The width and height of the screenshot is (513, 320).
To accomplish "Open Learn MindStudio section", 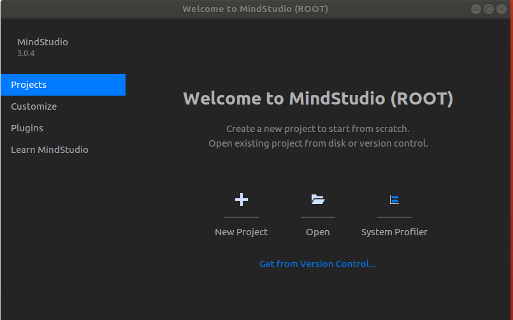I will [63, 150].
